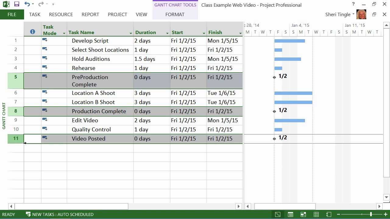Click task mode icon for Edit Video
Image resolution: width=390 pixels, height=219 pixels.
click(45, 120)
